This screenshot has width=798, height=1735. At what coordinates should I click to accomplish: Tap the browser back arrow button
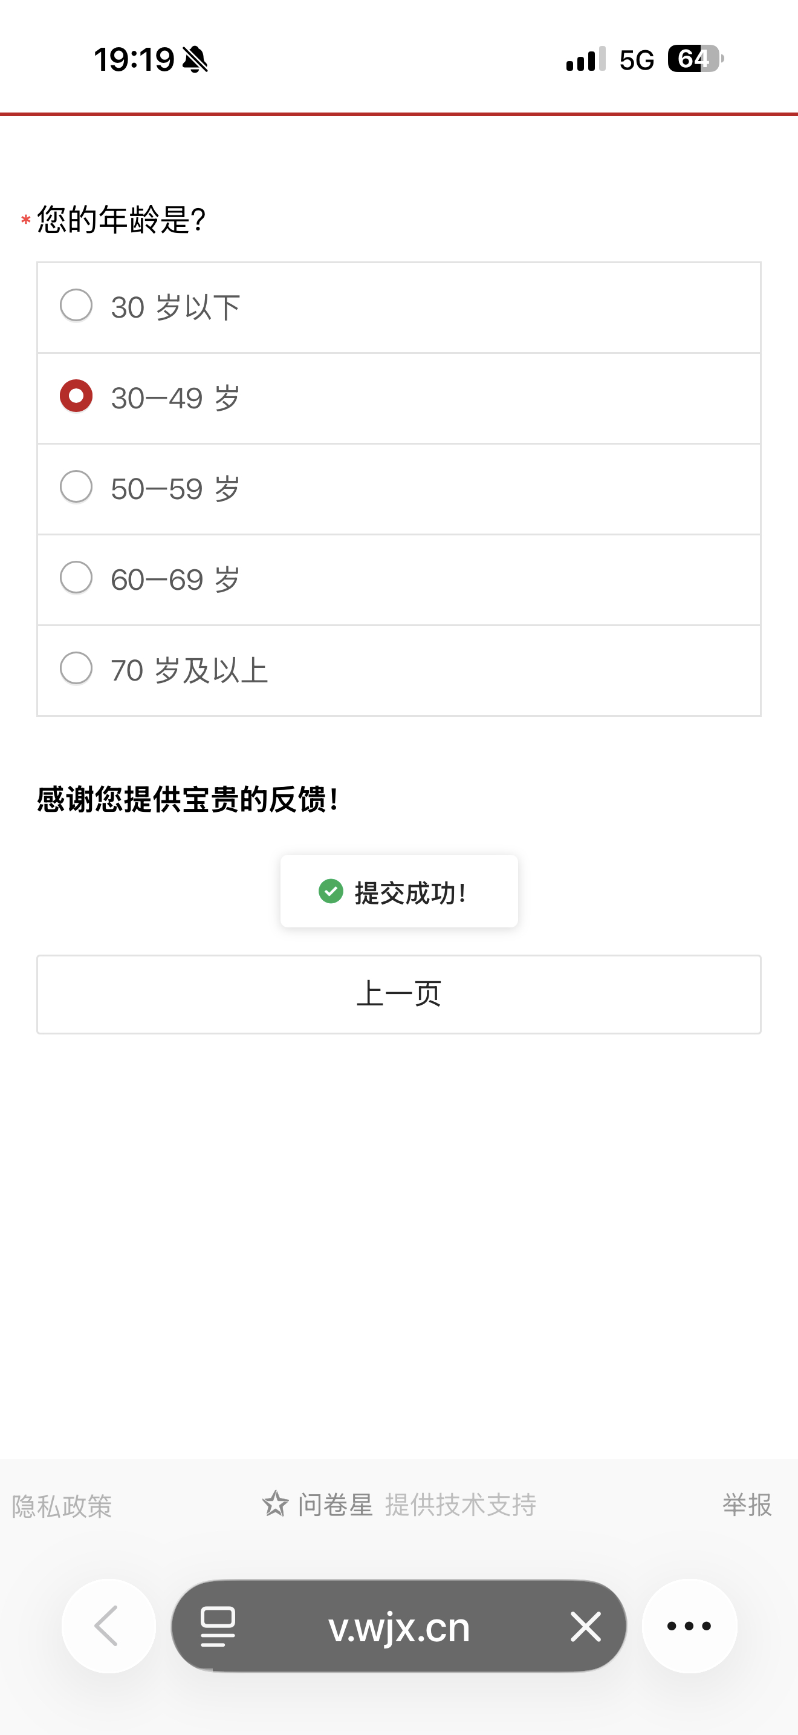tap(108, 1626)
